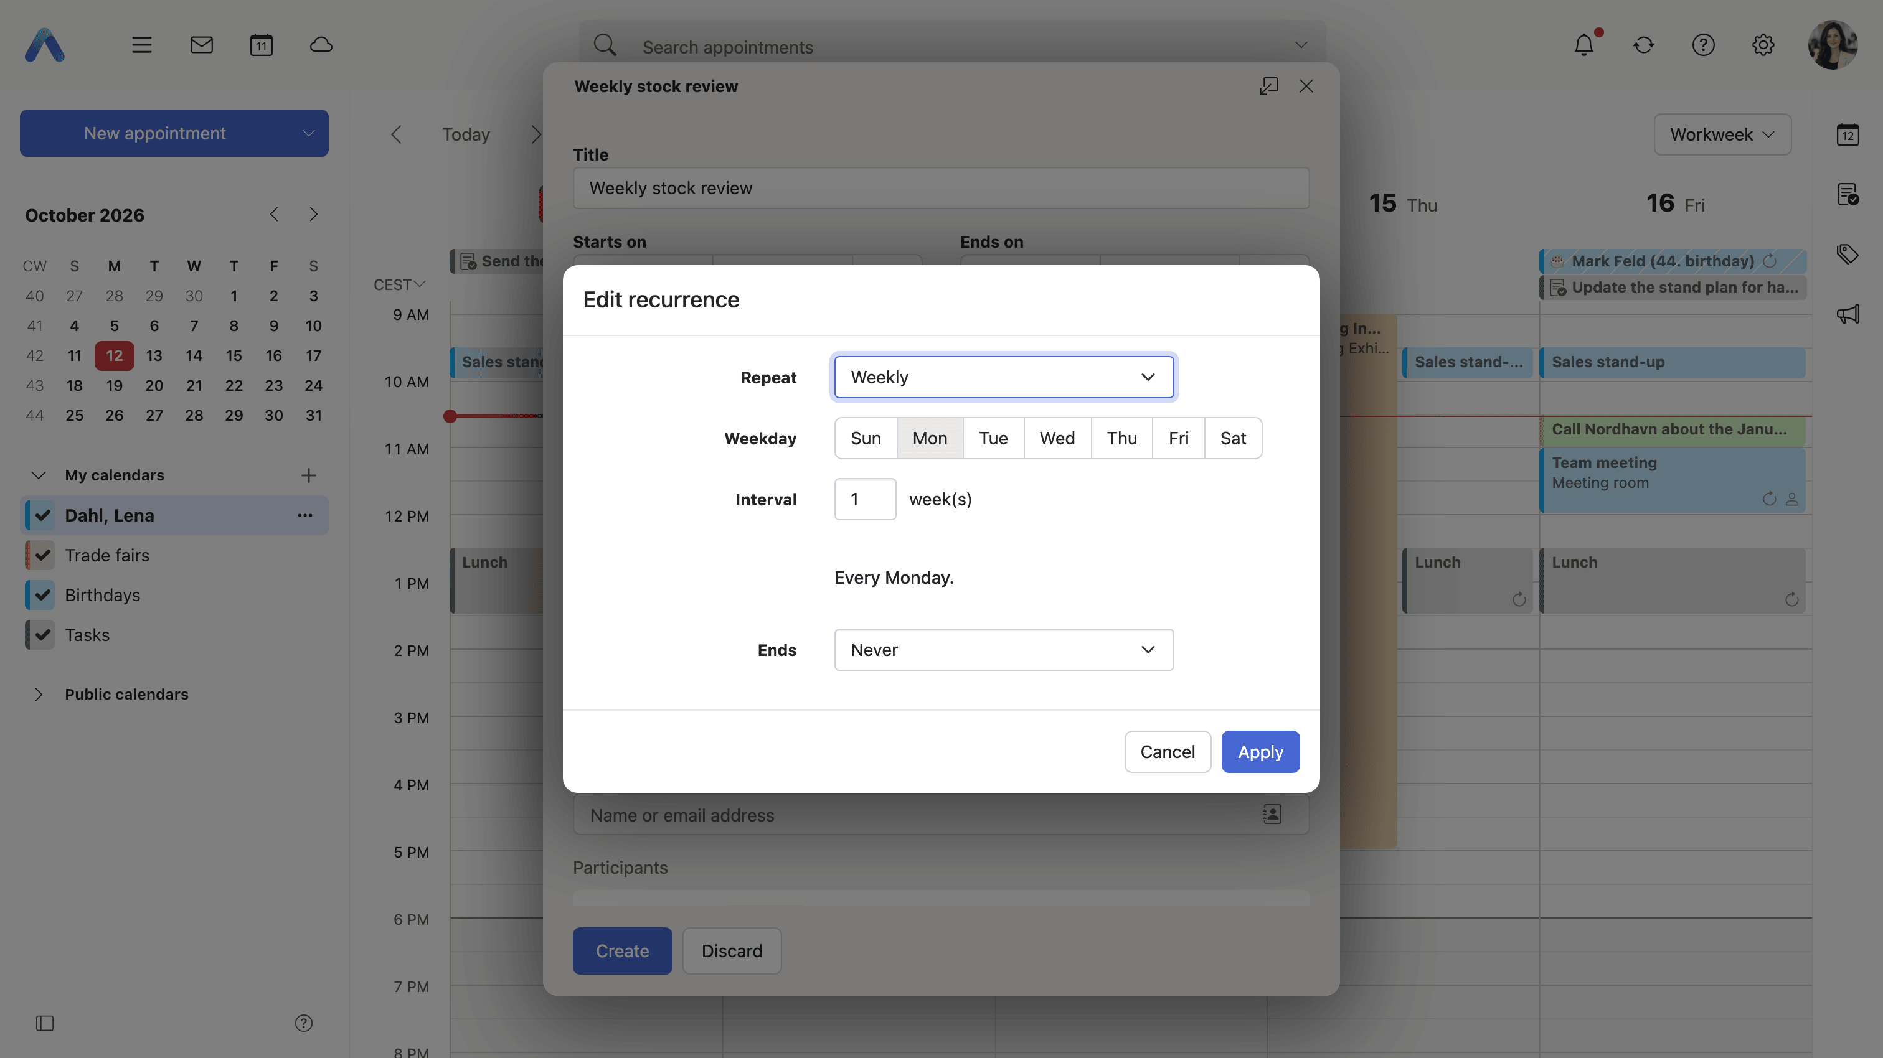Click the Discard button
This screenshot has height=1058, width=1883.
pos(732,952)
